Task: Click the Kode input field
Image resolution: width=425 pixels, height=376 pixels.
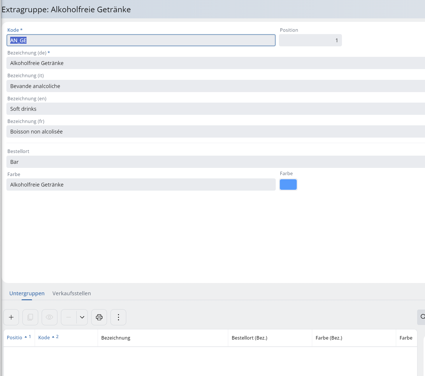Action: (x=141, y=40)
